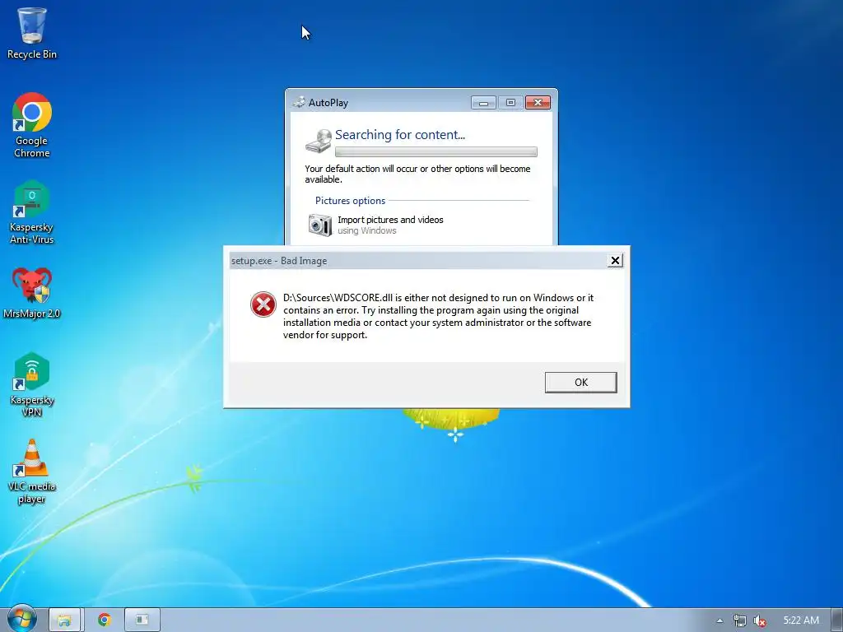
Task: Click the 'Your default action will occur' text
Action: click(417, 174)
